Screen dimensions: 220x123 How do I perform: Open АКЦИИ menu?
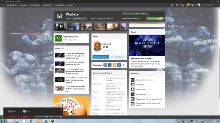(x=70, y=5)
